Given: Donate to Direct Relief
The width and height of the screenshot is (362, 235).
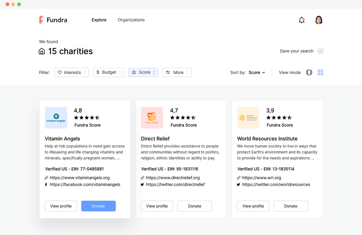Looking at the screenshot, I should 195,206.
